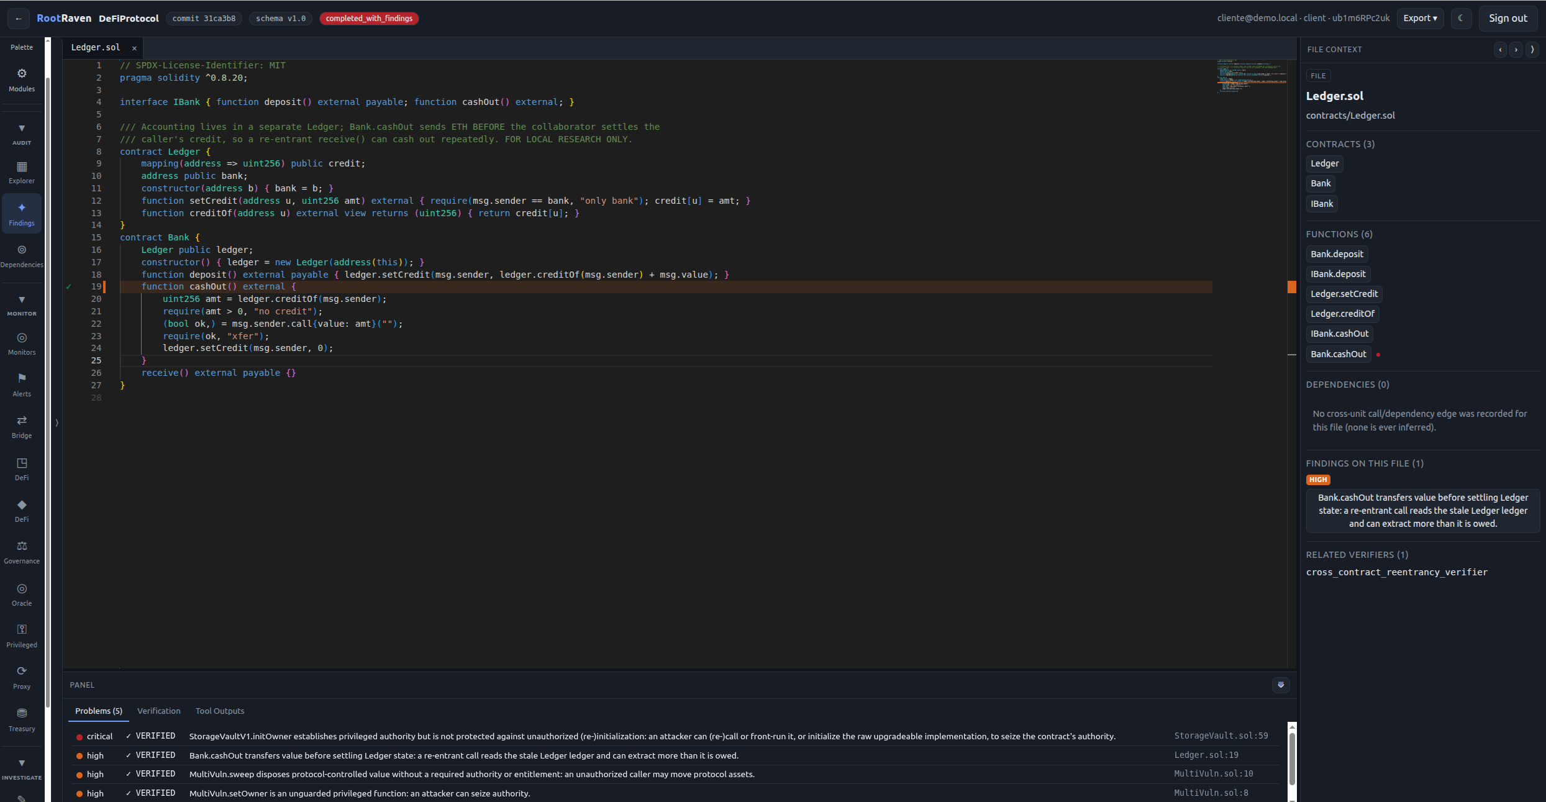Screen dimensions: 1546x802
Task: Open the Bridge sidebar icon
Action: pyautogui.click(x=22, y=427)
